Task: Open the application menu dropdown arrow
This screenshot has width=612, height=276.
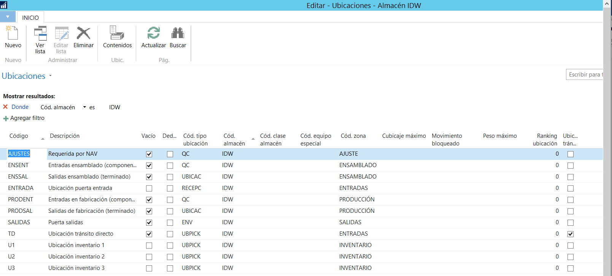Action: click(8, 17)
